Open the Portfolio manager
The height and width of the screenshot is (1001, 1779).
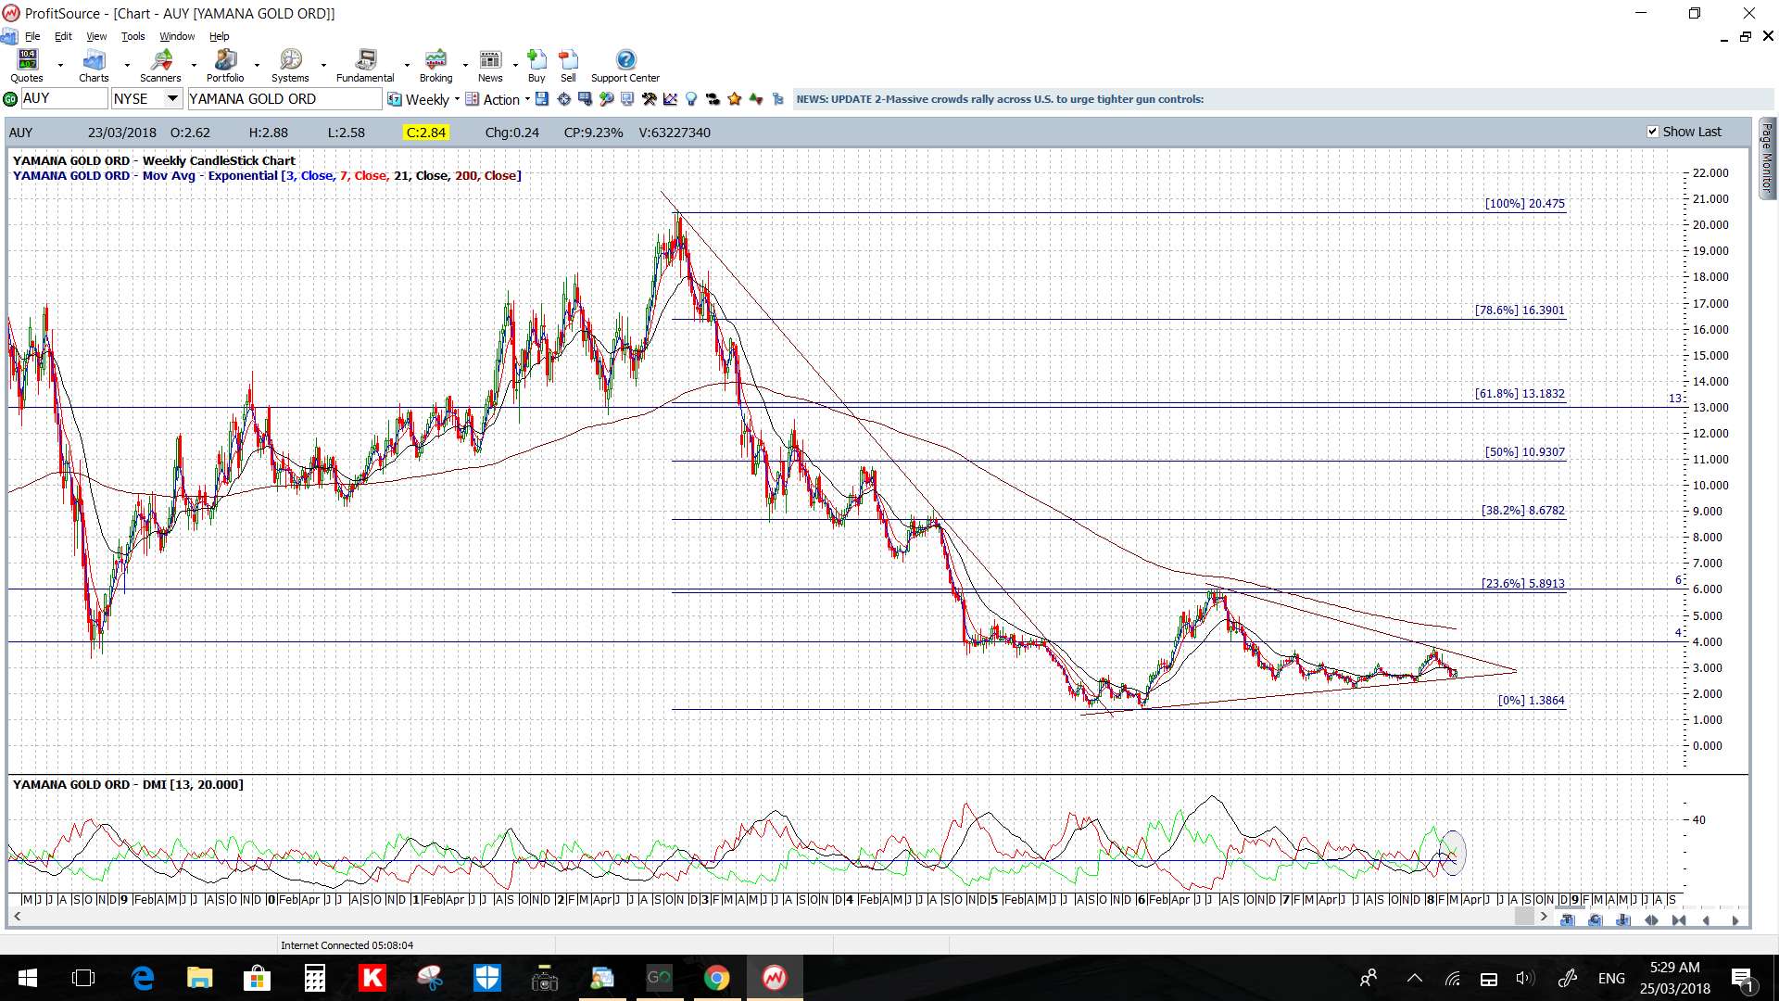[x=225, y=67]
